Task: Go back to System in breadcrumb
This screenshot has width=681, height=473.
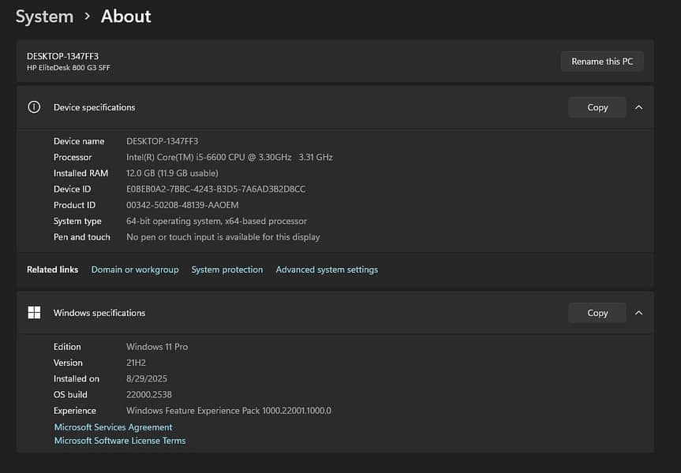Action: (44, 17)
